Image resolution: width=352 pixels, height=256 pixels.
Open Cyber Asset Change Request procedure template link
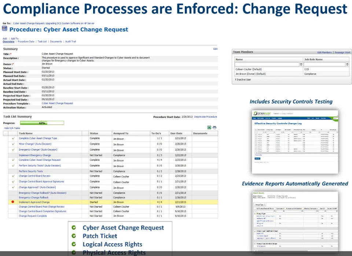[x=58, y=103]
